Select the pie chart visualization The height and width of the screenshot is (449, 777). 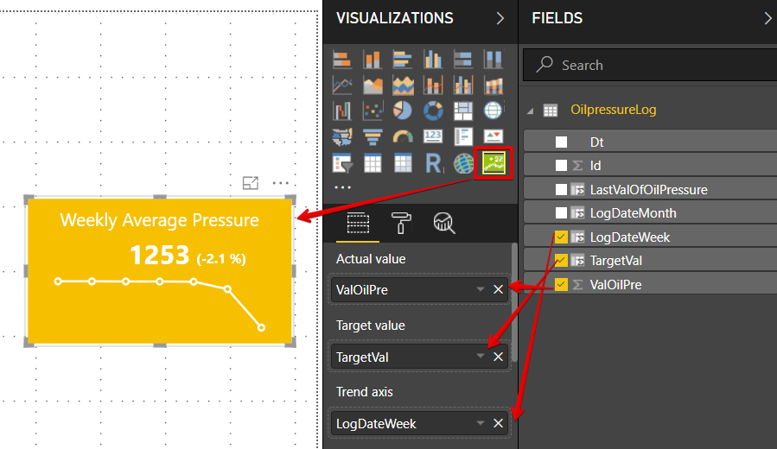coord(404,111)
